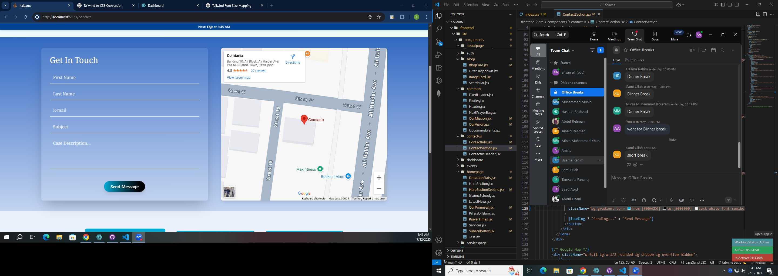Collapse the Starred section in Zoom

click(x=551, y=63)
